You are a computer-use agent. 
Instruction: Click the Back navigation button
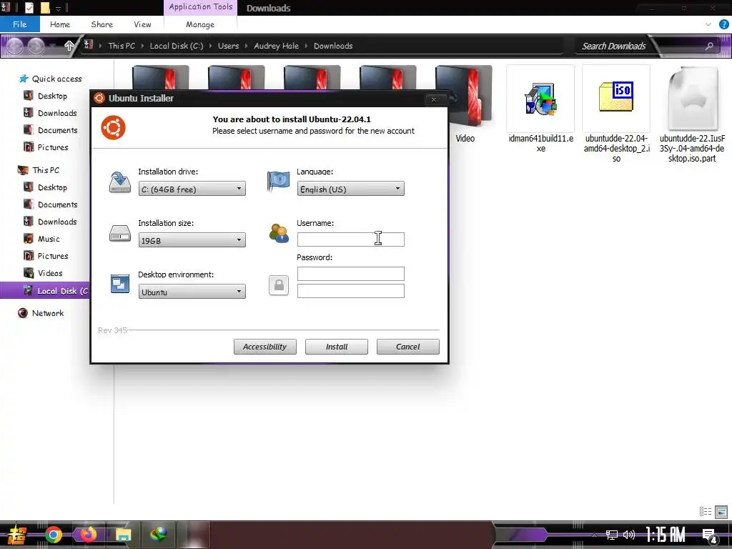tap(14, 46)
